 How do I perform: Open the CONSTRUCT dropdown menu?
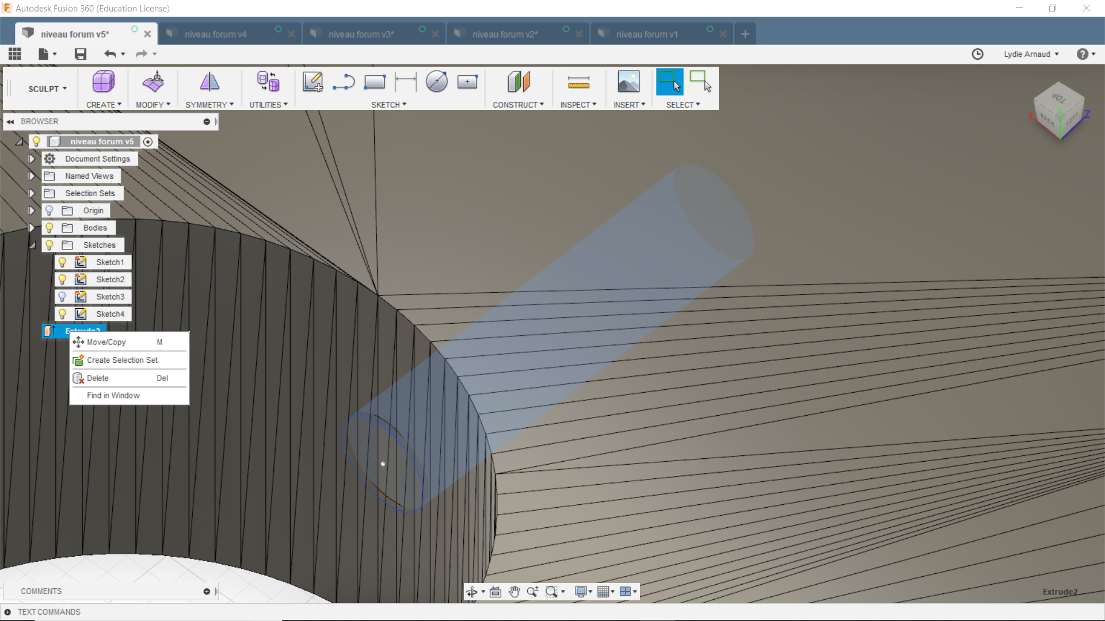pos(518,105)
